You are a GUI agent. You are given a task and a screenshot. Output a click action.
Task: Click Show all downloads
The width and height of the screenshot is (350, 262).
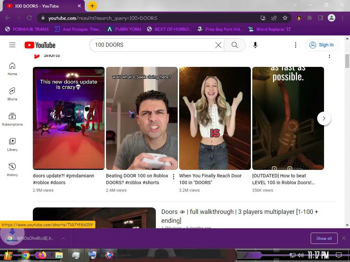(324, 238)
